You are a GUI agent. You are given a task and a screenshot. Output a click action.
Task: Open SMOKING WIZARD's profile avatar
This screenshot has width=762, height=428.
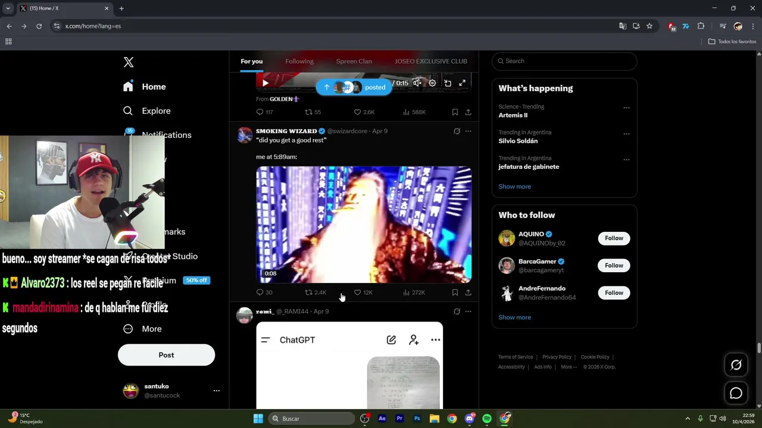(x=245, y=135)
